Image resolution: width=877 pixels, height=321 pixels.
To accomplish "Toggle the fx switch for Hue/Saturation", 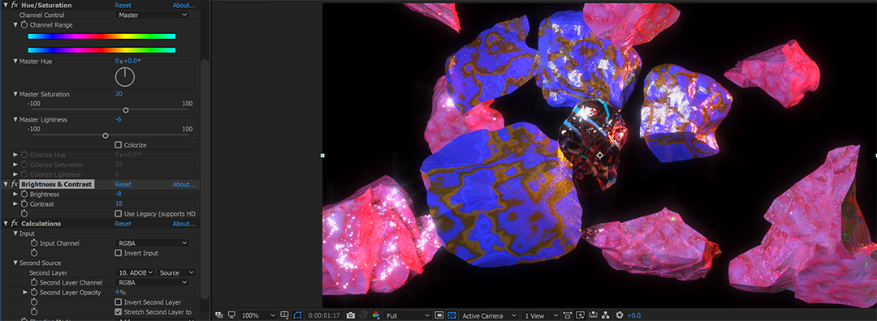I will pyautogui.click(x=15, y=5).
